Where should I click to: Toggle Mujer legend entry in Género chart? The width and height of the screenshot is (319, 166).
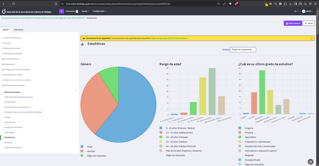(90, 147)
